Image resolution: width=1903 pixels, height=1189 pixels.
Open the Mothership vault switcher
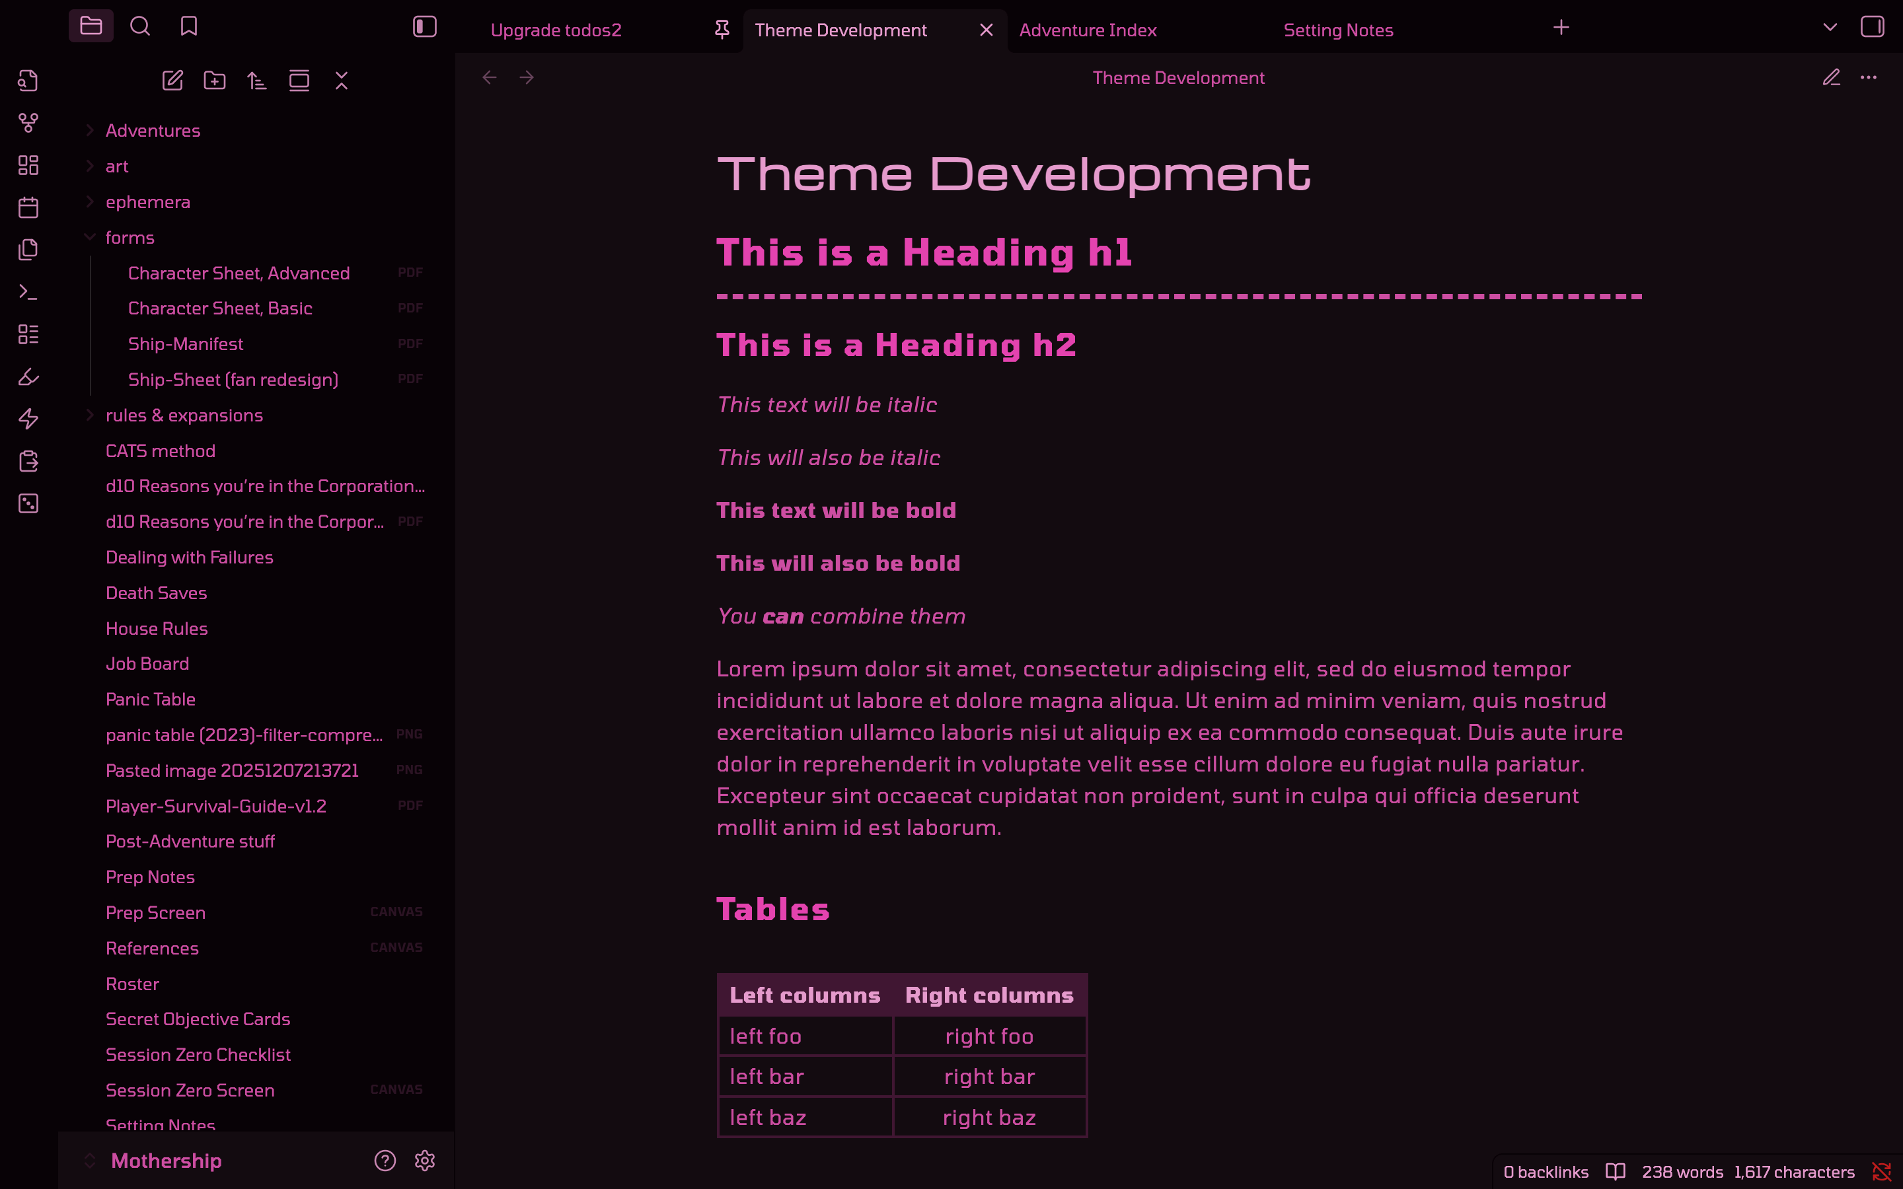click(165, 1161)
